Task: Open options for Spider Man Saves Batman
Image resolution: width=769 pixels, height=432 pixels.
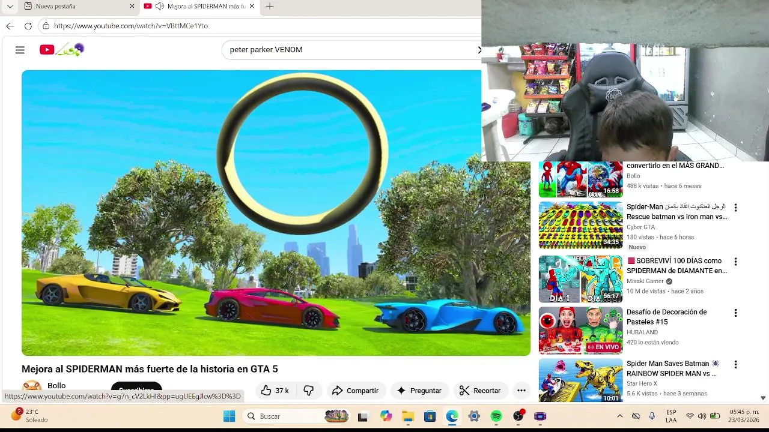Action: click(735, 364)
